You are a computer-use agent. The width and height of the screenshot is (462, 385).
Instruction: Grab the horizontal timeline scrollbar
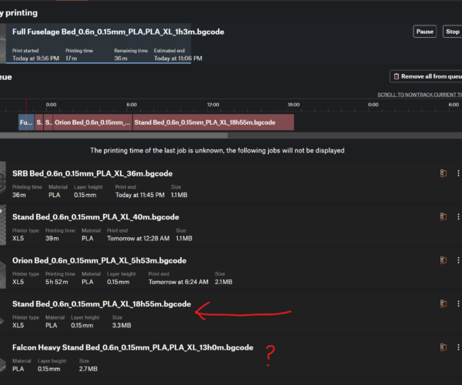point(114,136)
